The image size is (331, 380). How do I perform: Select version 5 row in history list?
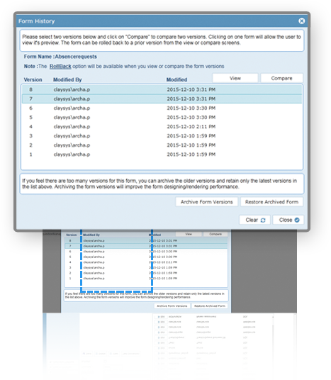click(162, 117)
